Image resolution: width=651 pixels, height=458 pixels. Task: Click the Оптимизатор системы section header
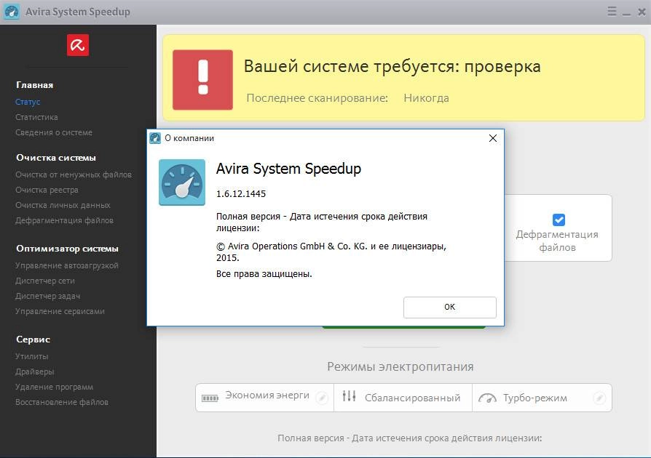[67, 249]
